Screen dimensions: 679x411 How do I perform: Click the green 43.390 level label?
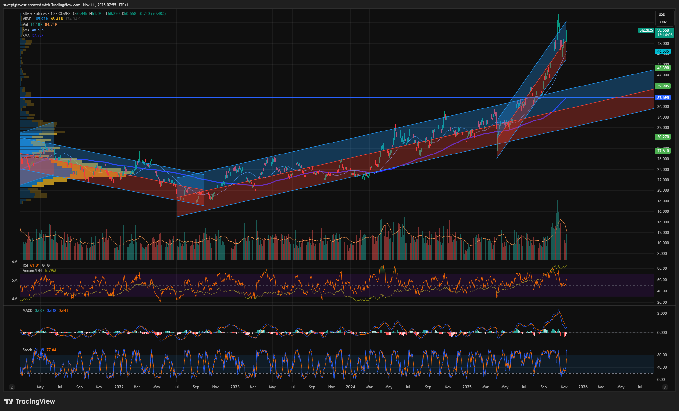coord(663,68)
